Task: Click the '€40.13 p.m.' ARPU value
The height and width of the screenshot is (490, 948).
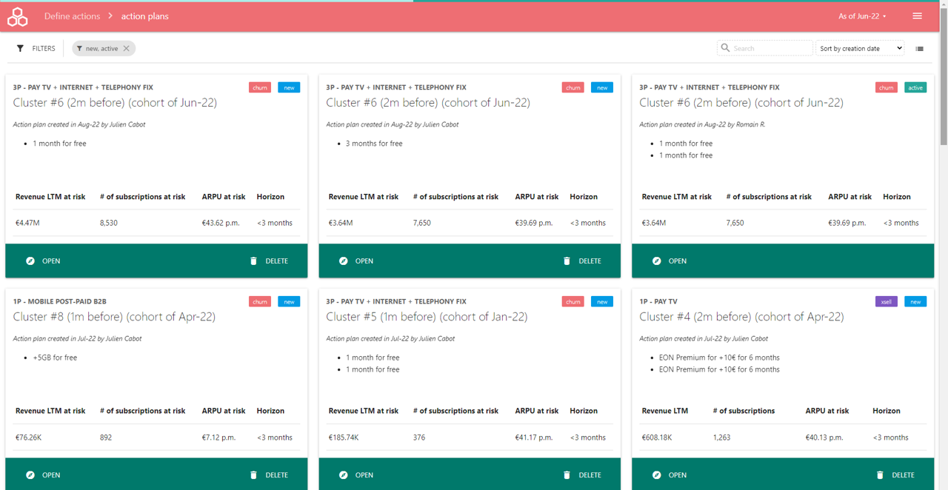Action: point(824,437)
